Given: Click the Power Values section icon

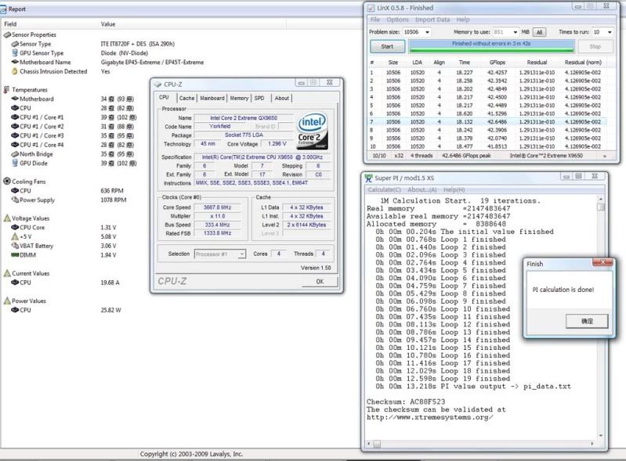Looking at the screenshot, I should click(x=7, y=301).
